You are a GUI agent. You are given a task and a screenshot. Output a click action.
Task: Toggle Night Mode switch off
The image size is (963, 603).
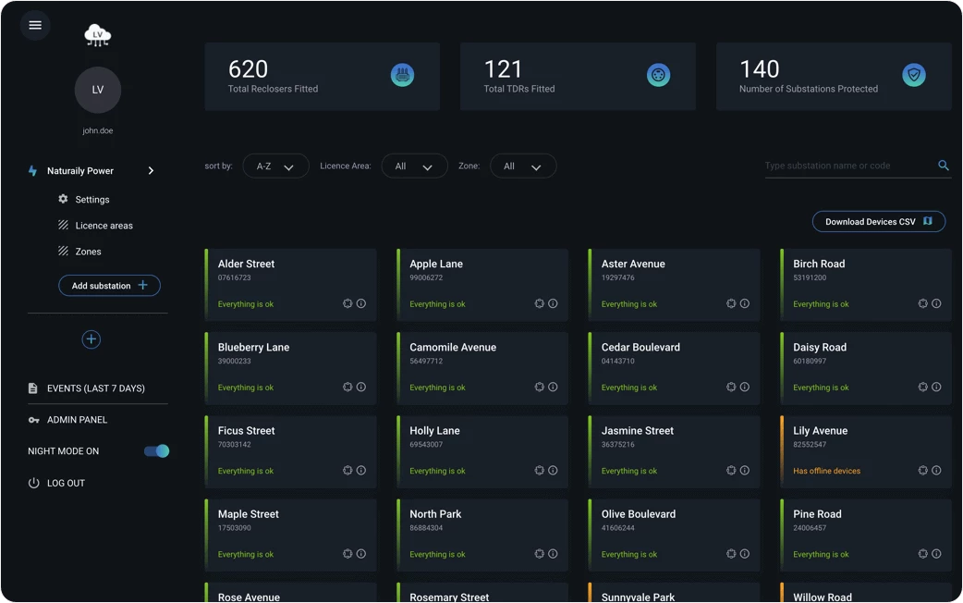pos(156,451)
